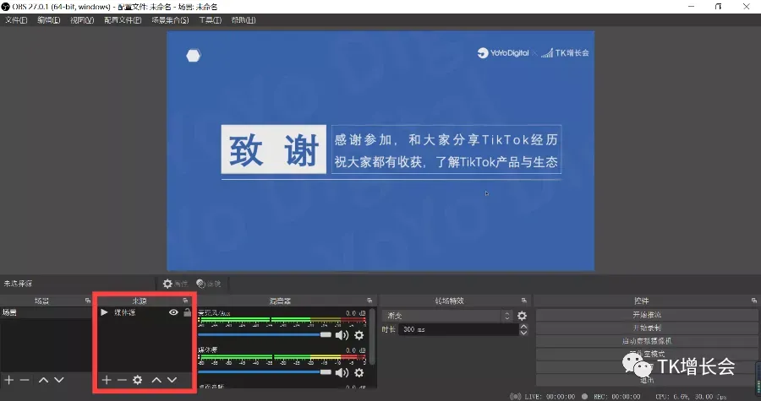Screen dimensions: 761x401
Task: Increase transition duration with up arrow
Action: (523, 327)
